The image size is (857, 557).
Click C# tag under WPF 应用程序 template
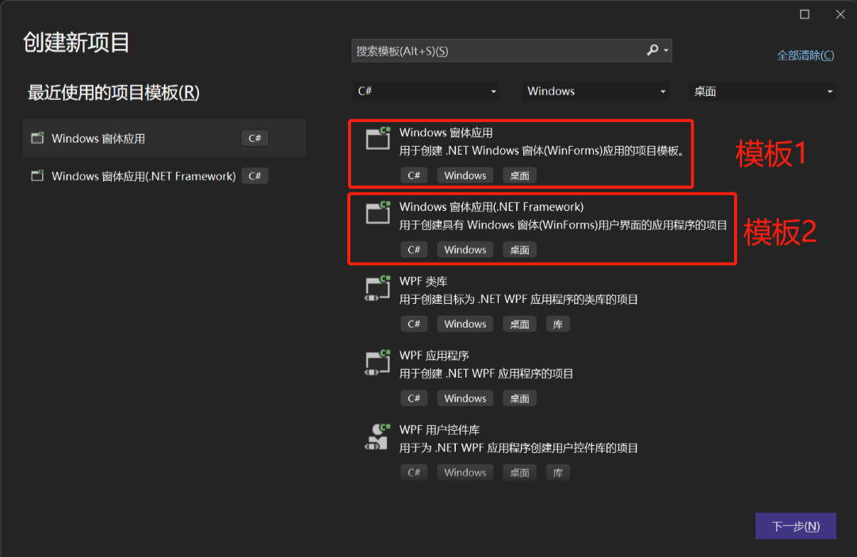click(x=414, y=398)
